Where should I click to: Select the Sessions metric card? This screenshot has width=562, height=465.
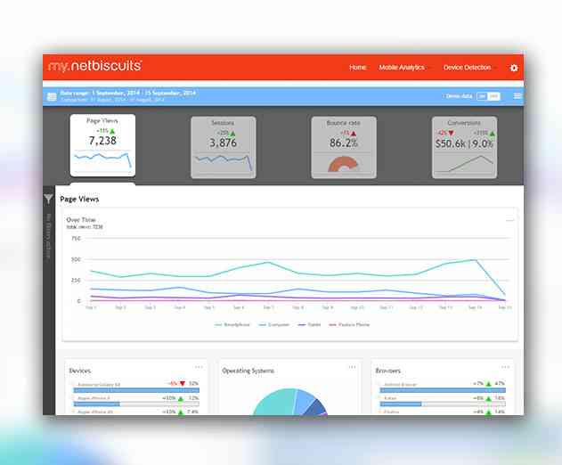(224, 147)
